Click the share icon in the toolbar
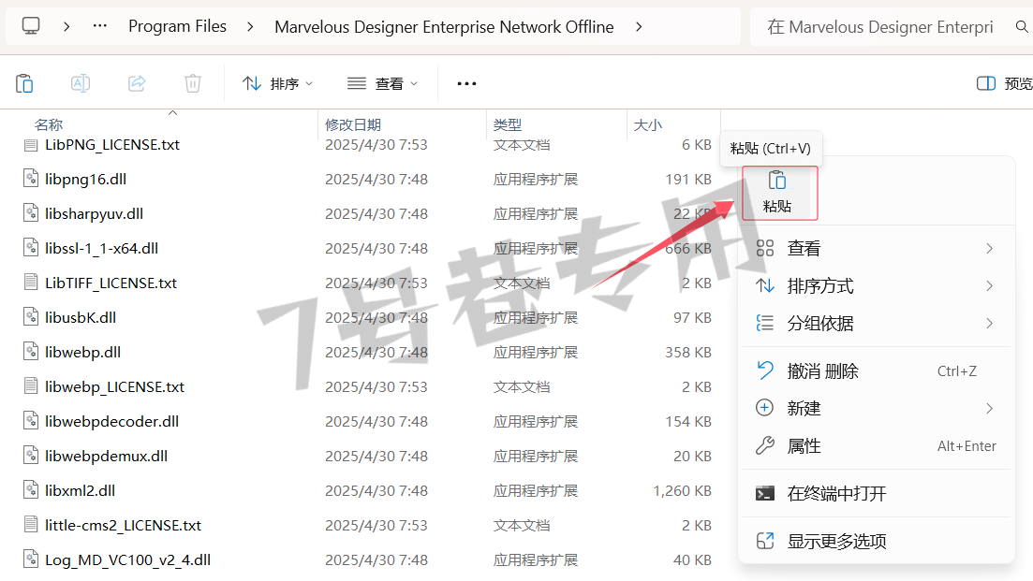 [x=137, y=83]
